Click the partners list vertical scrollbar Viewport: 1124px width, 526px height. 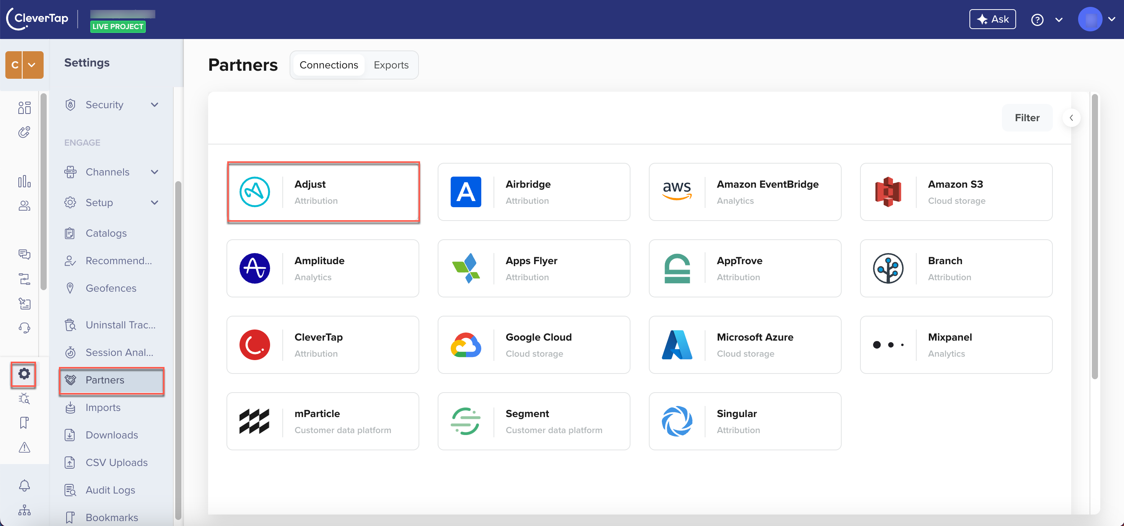tap(1094, 236)
